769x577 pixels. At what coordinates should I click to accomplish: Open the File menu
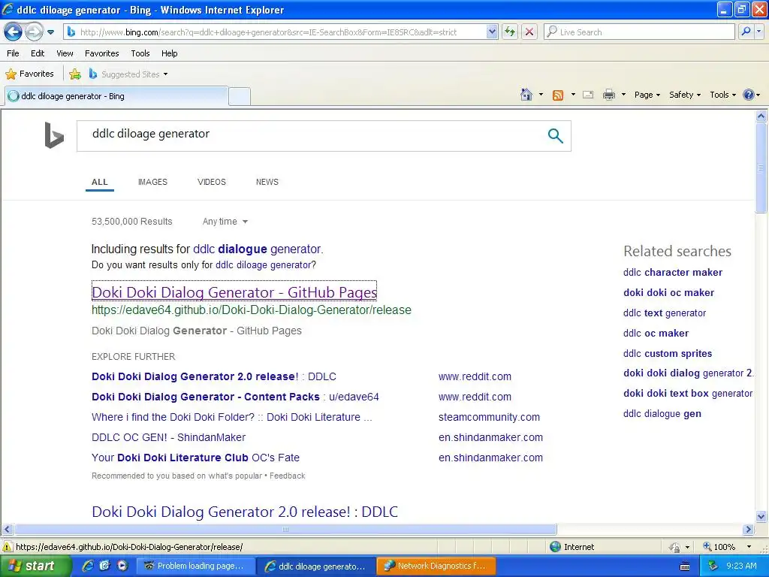[x=14, y=53]
